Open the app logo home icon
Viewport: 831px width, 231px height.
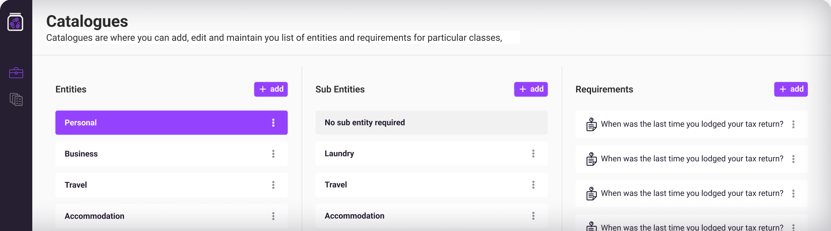coord(15,22)
